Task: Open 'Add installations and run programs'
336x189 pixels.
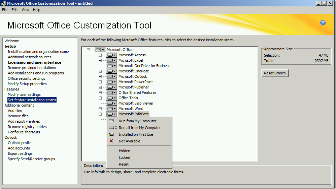Action: [x=36, y=73]
